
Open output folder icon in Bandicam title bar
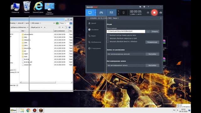140,7
